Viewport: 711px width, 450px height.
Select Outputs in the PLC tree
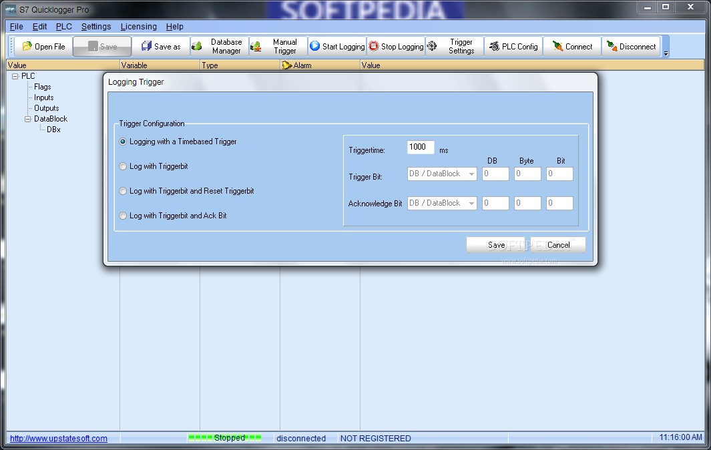(47, 108)
